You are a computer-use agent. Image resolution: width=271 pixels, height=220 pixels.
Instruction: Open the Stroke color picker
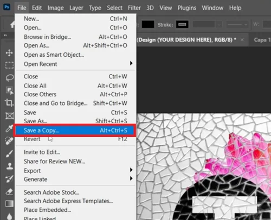pos(182,24)
